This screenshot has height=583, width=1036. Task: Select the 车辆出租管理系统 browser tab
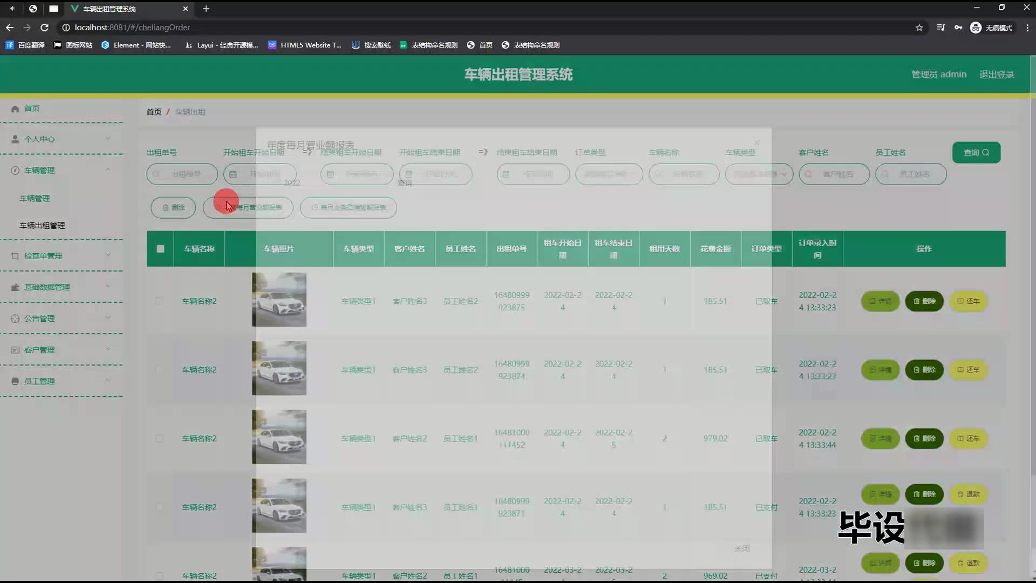coord(129,9)
